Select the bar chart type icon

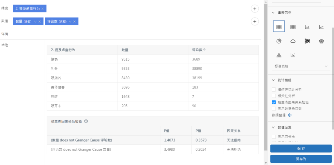pos(307,27)
